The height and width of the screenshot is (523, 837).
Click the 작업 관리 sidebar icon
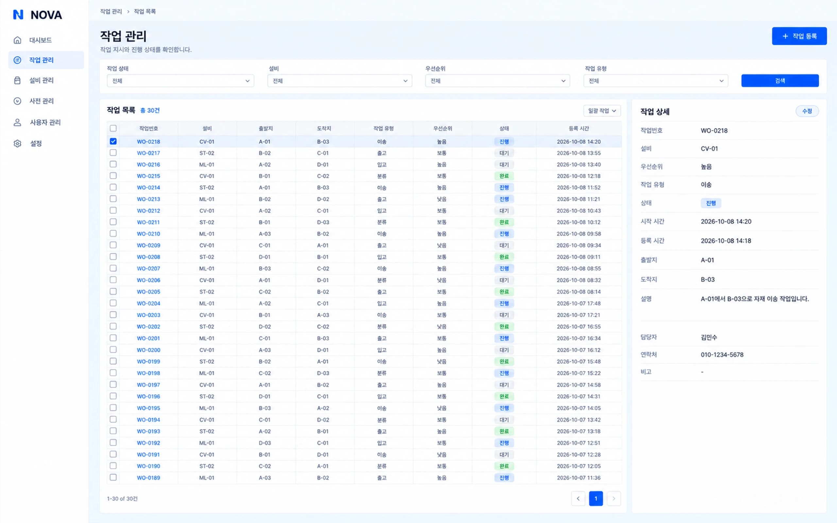17,60
